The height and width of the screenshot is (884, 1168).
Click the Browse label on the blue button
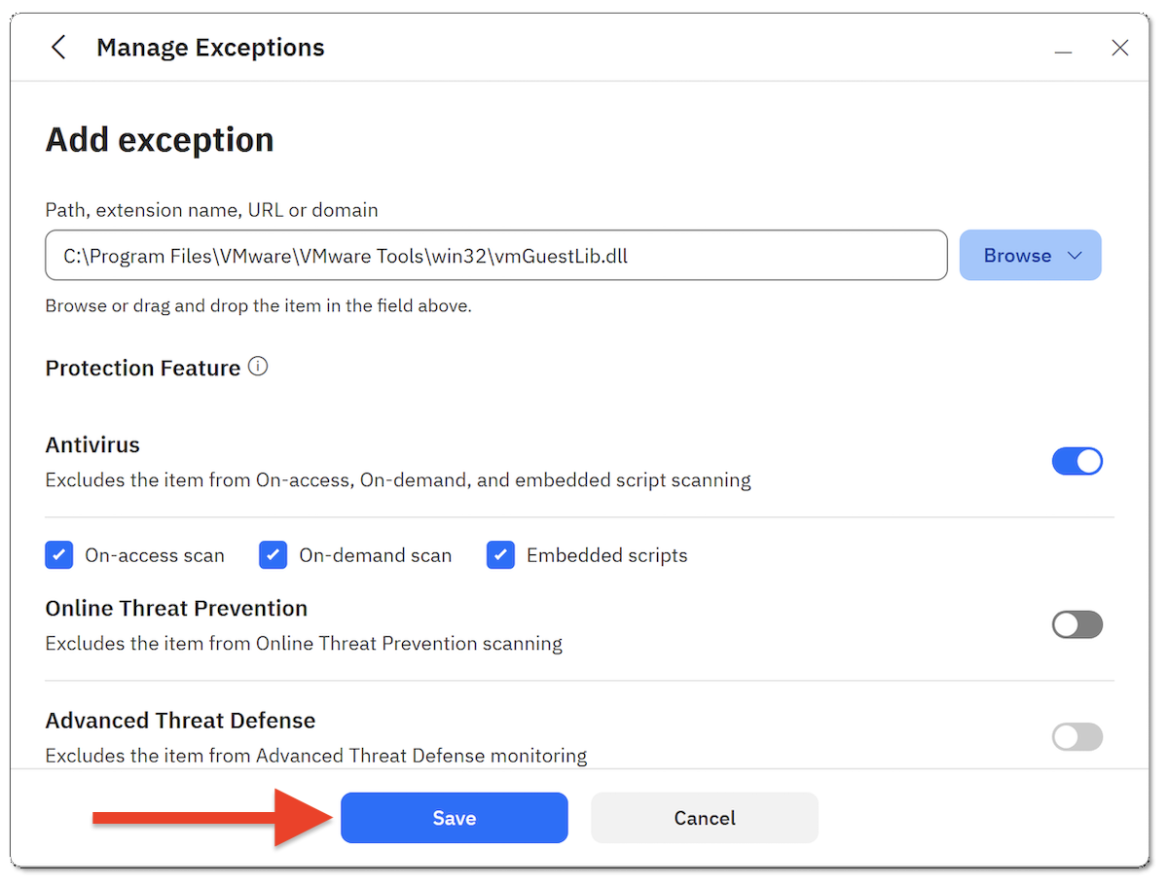(x=1017, y=255)
